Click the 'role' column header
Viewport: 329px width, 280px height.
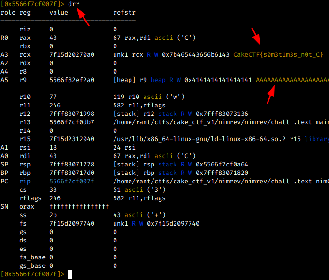[x=8, y=13]
